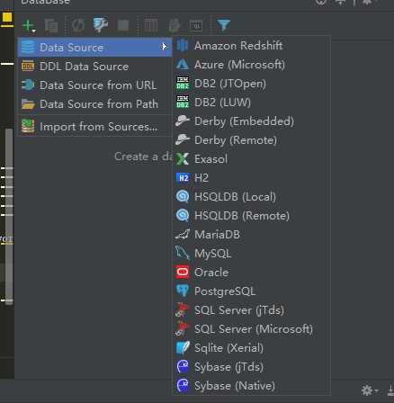This screenshot has width=394, height=403.
Task: Select PostgreSQL data source
Action: pos(251,291)
